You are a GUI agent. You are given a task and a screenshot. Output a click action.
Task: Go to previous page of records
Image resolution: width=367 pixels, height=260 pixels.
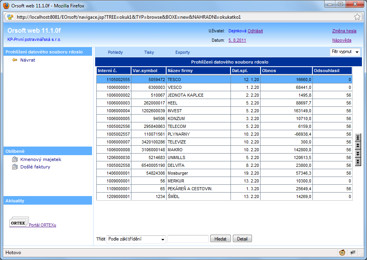click(358, 145)
